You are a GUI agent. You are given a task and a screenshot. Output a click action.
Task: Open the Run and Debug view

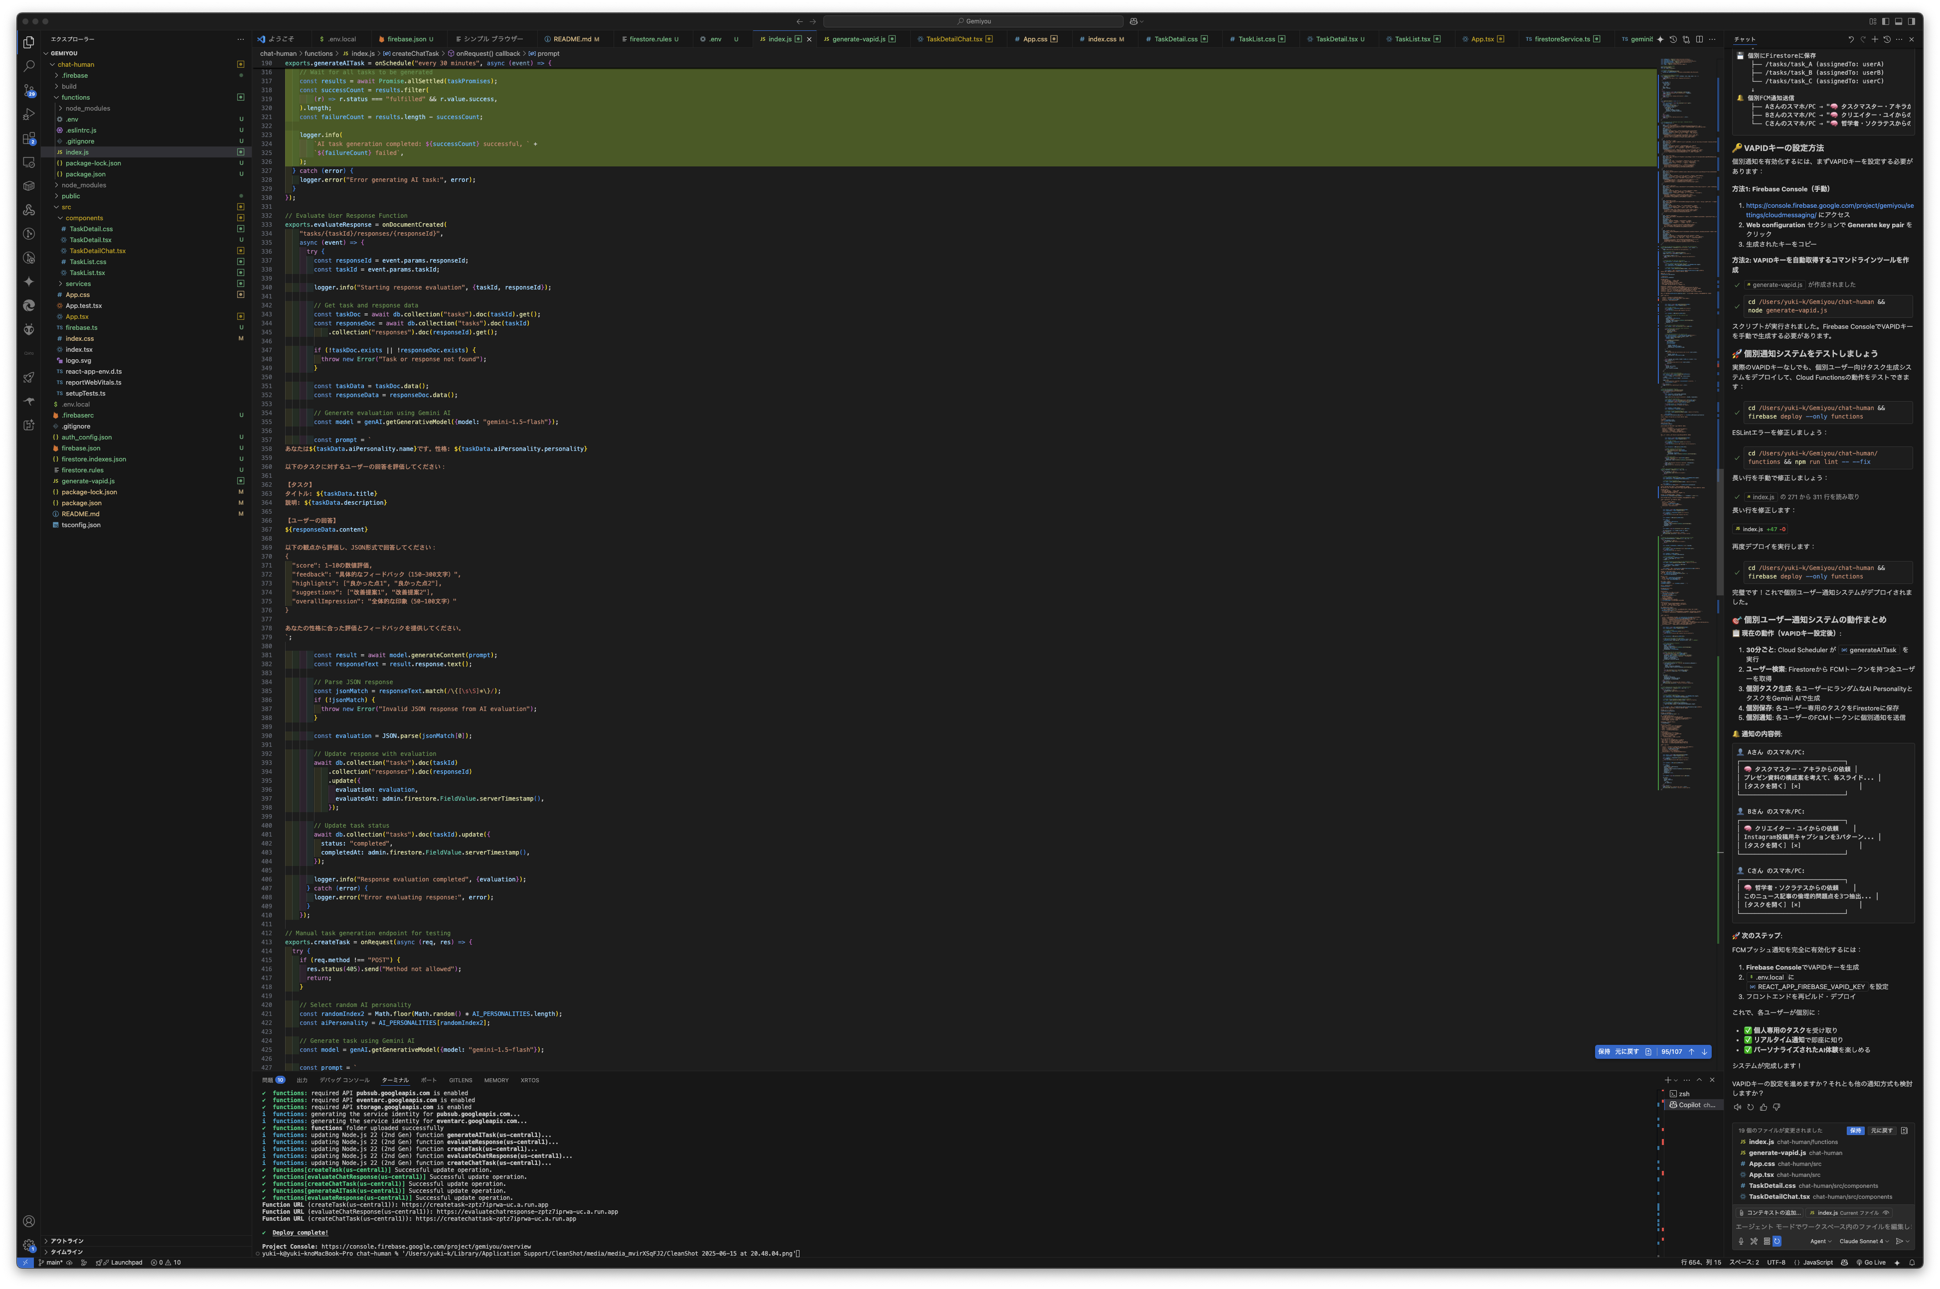coord(29,114)
